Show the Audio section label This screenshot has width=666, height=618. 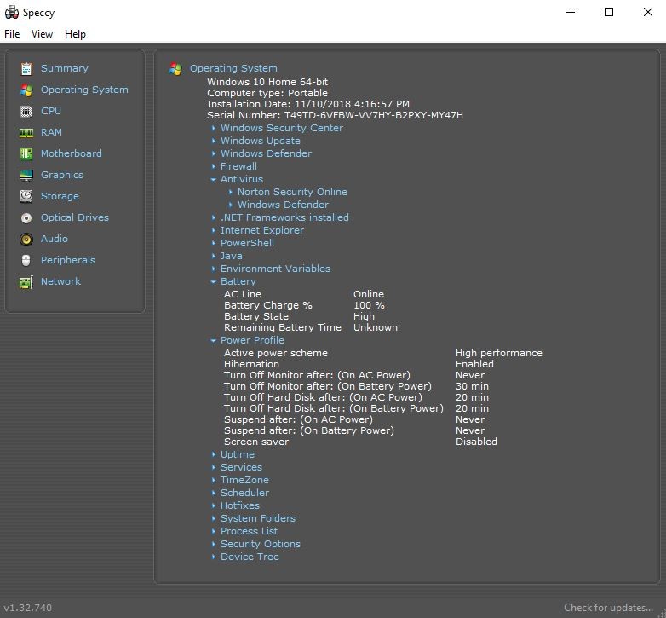click(55, 239)
